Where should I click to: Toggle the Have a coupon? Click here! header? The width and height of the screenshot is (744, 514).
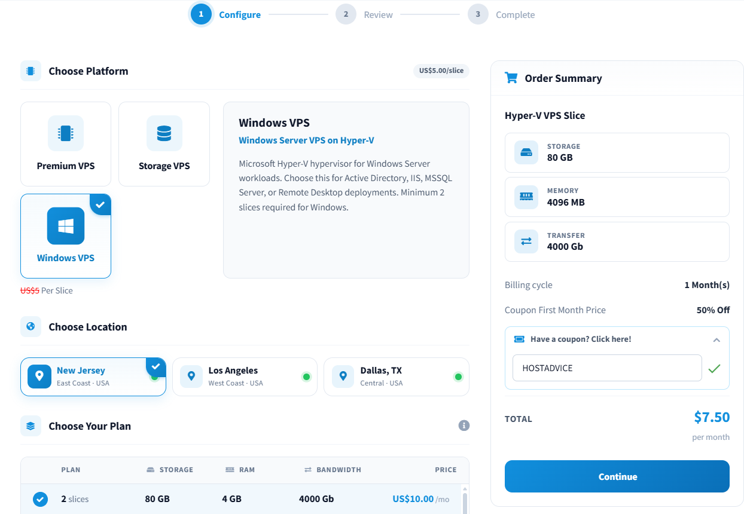617,339
